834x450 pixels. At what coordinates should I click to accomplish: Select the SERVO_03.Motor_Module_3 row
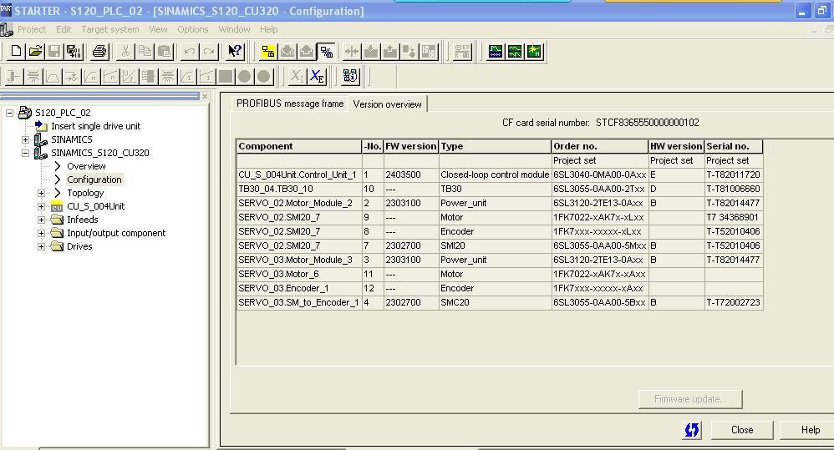[x=500, y=260]
